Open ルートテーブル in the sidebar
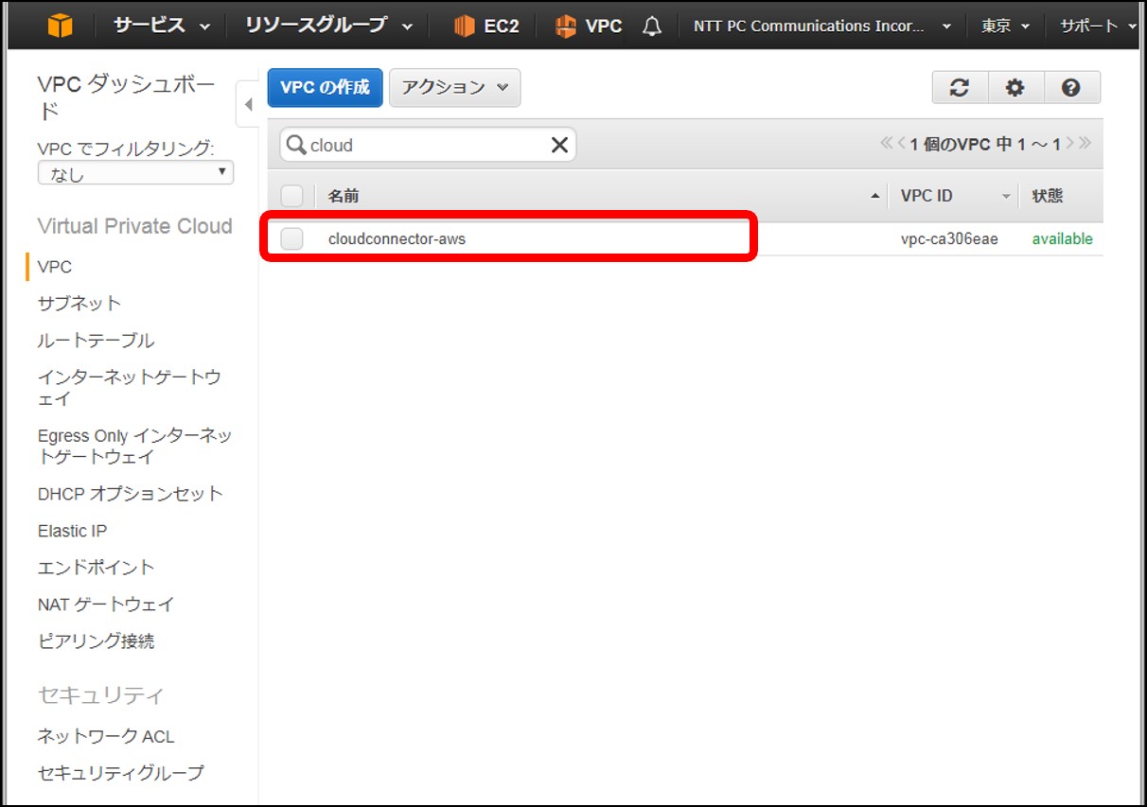1147x807 pixels. 96,340
